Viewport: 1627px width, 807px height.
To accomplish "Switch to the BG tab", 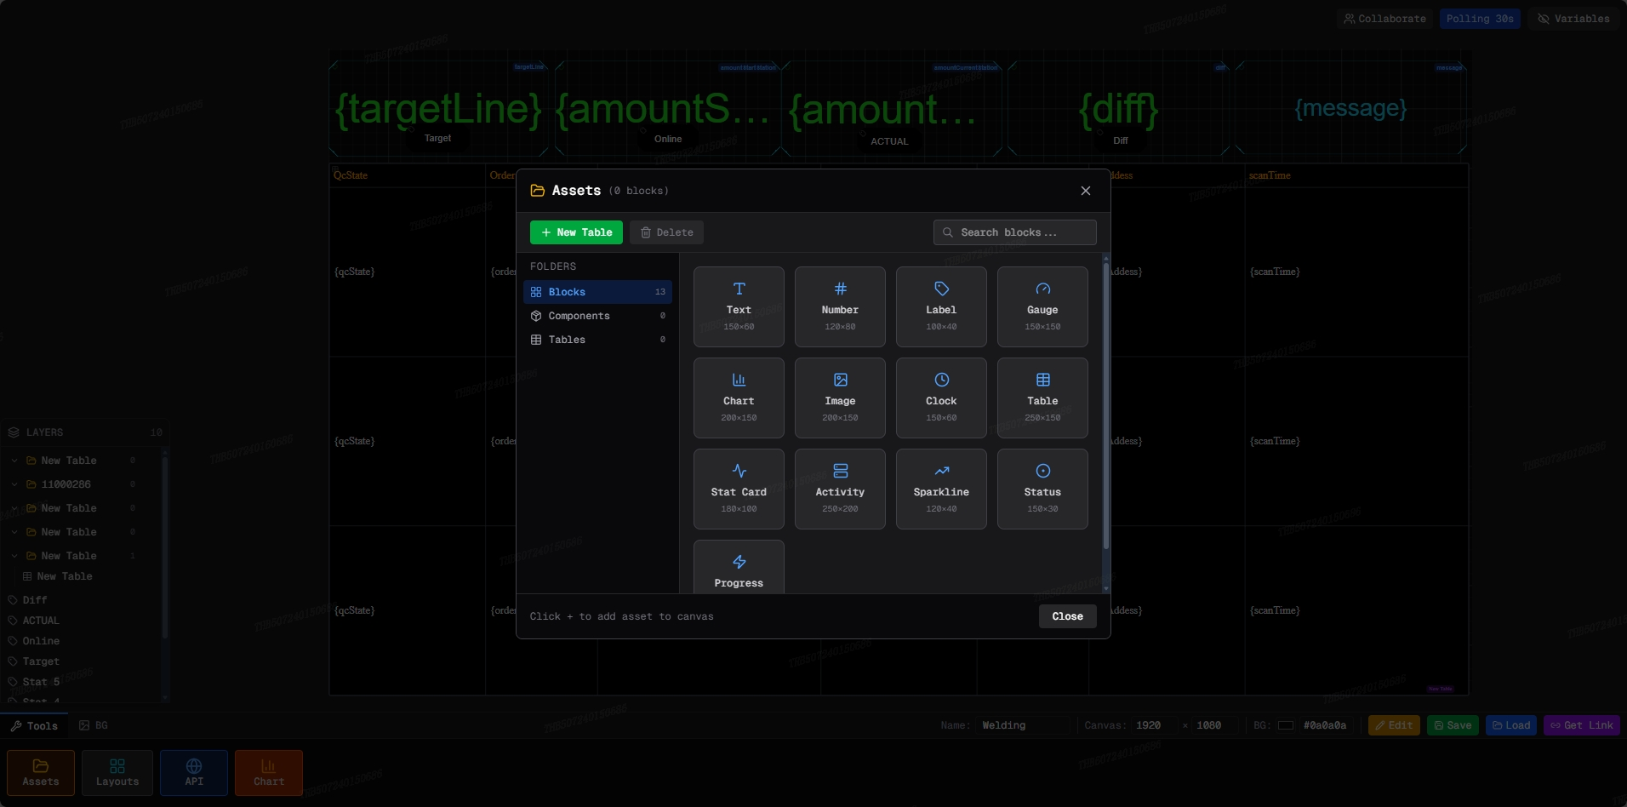I will click(94, 725).
